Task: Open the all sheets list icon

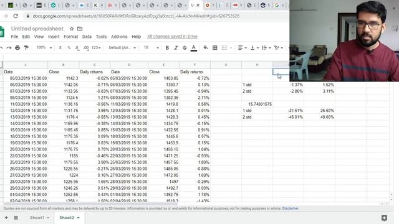Action: coord(16,218)
